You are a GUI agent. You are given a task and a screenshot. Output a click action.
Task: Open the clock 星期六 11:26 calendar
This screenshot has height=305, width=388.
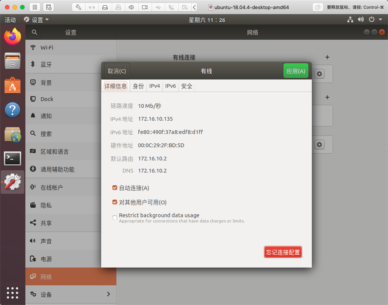click(x=207, y=20)
